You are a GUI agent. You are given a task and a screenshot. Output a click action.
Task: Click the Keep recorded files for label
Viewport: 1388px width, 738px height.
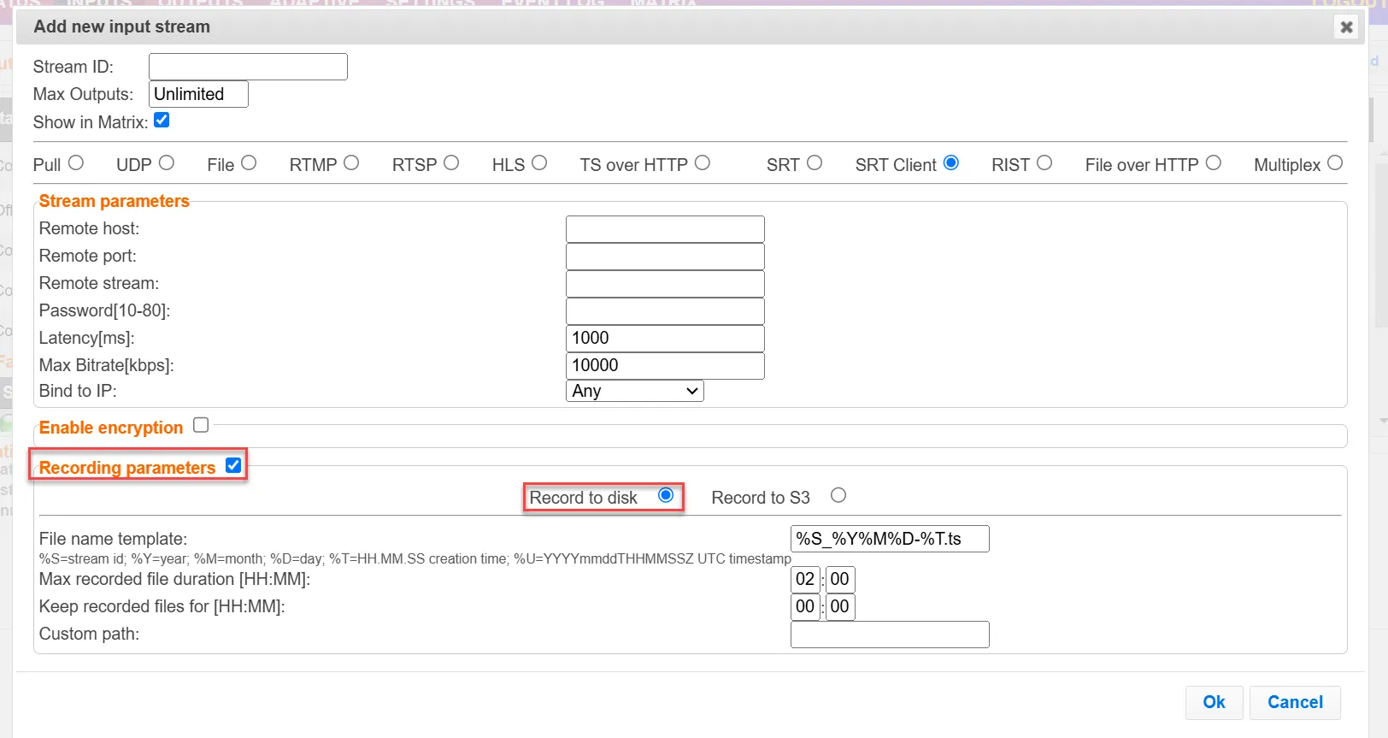click(x=162, y=606)
